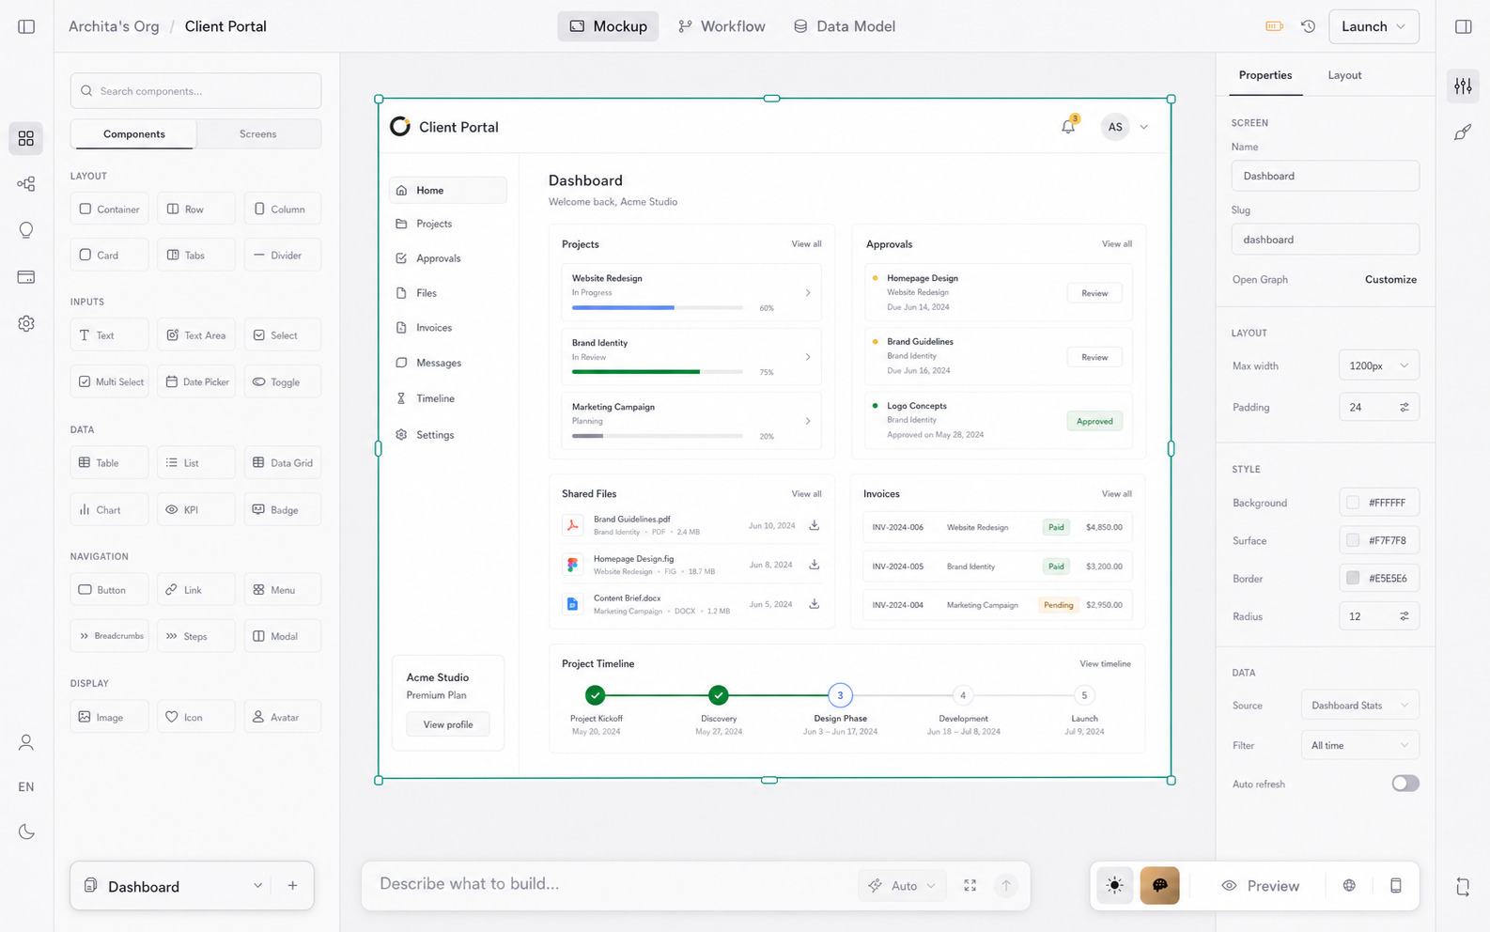Click View profile button
The image size is (1490, 932).
pos(448,724)
